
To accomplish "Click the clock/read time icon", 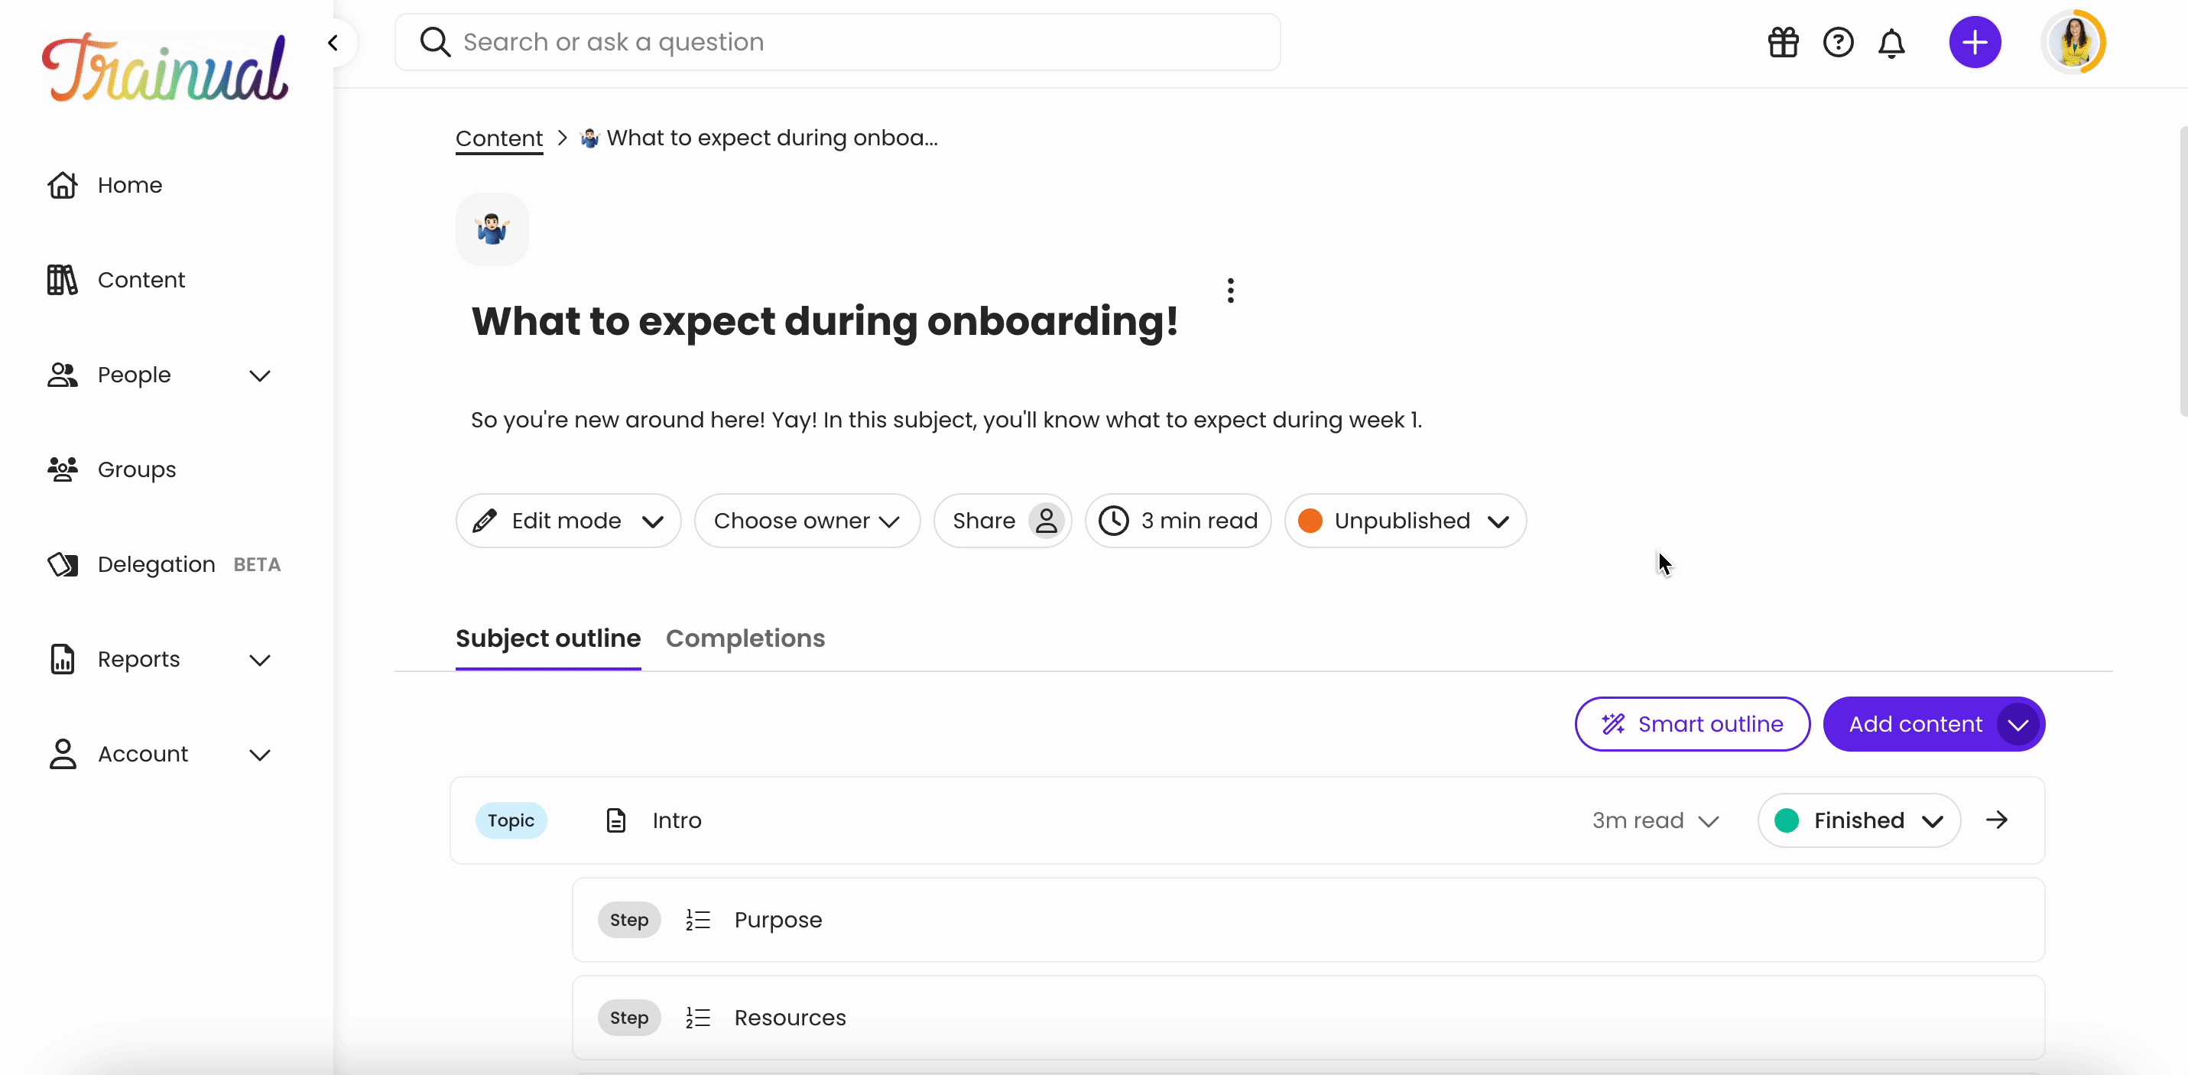I will 1114,519.
